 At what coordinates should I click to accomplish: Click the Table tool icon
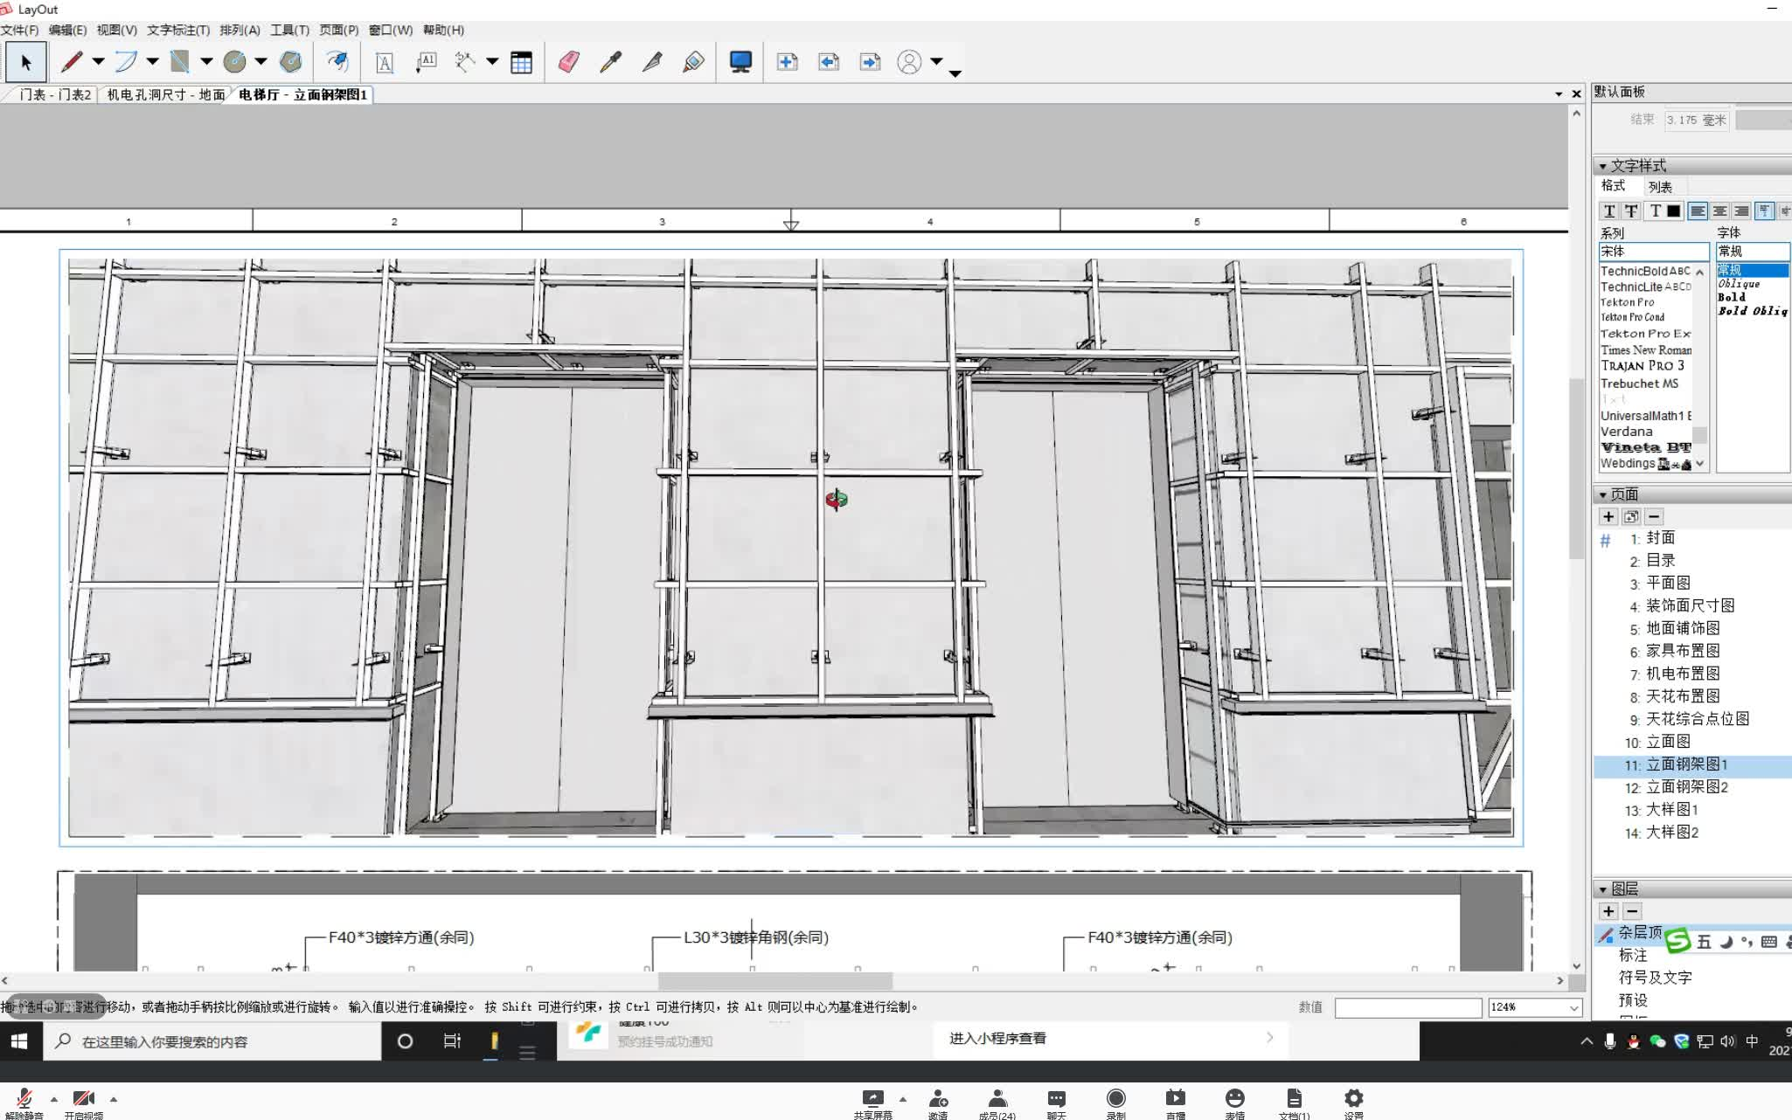(521, 62)
